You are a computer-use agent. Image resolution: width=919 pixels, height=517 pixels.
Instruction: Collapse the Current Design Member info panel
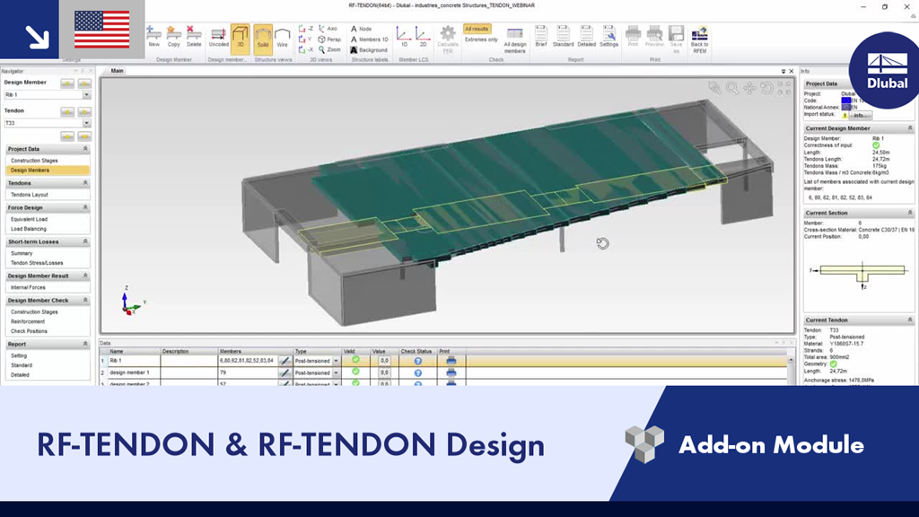pos(910,128)
